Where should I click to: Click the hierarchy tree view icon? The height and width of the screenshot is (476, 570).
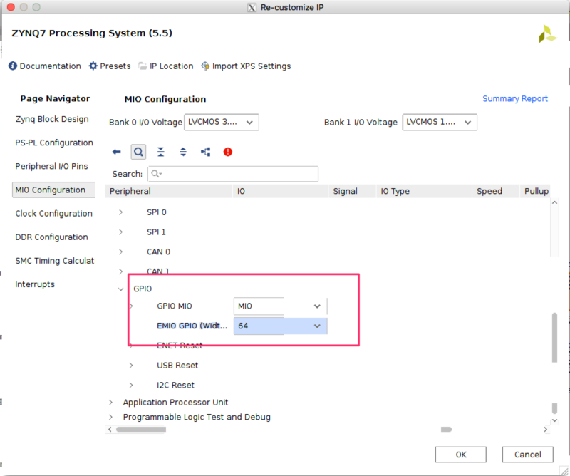(x=206, y=152)
